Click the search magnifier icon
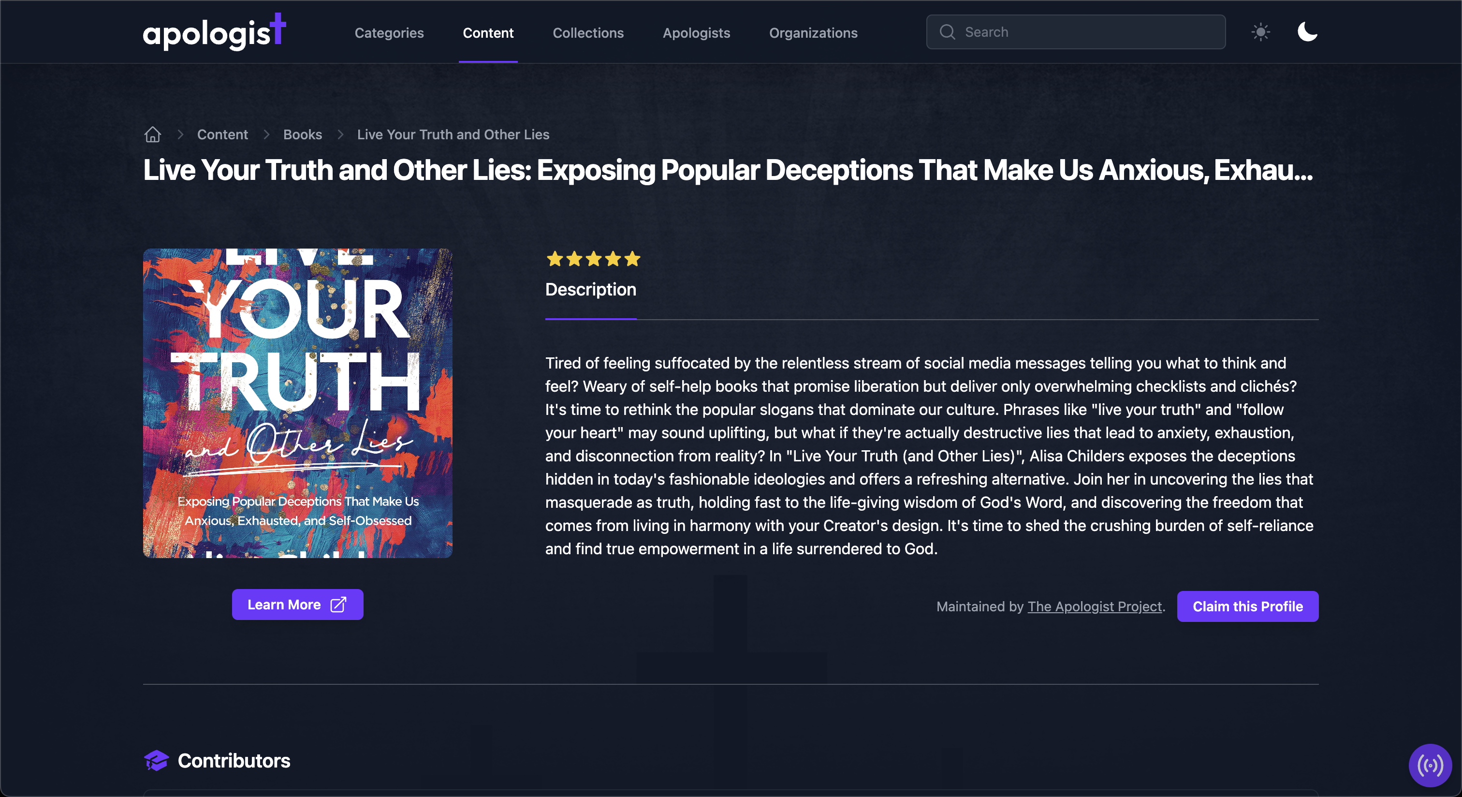This screenshot has height=797, width=1462. [x=947, y=32]
